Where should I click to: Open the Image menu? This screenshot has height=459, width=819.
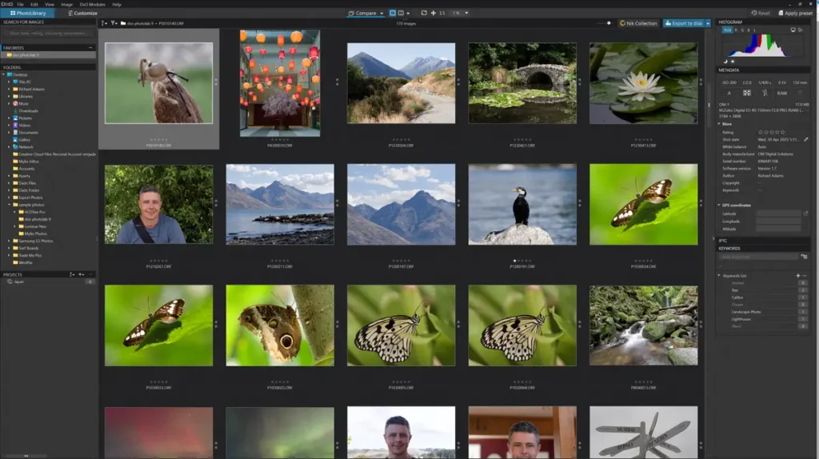tap(67, 4)
